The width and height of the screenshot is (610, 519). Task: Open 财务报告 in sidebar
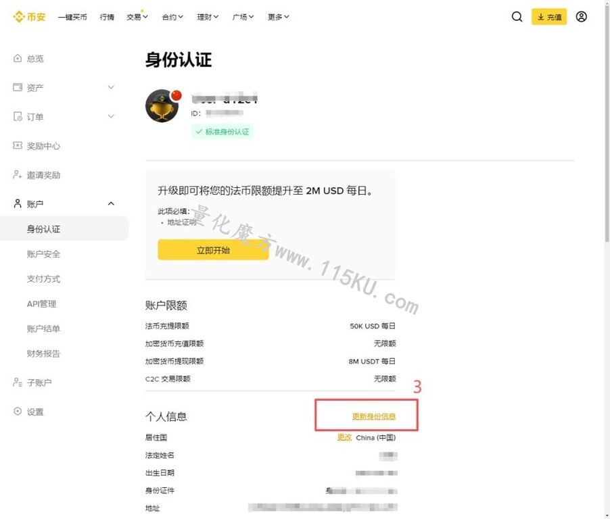[x=43, y=353]
